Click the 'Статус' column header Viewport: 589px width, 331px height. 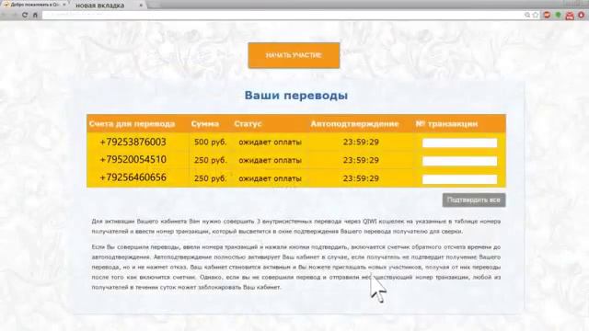coord(248,124)
